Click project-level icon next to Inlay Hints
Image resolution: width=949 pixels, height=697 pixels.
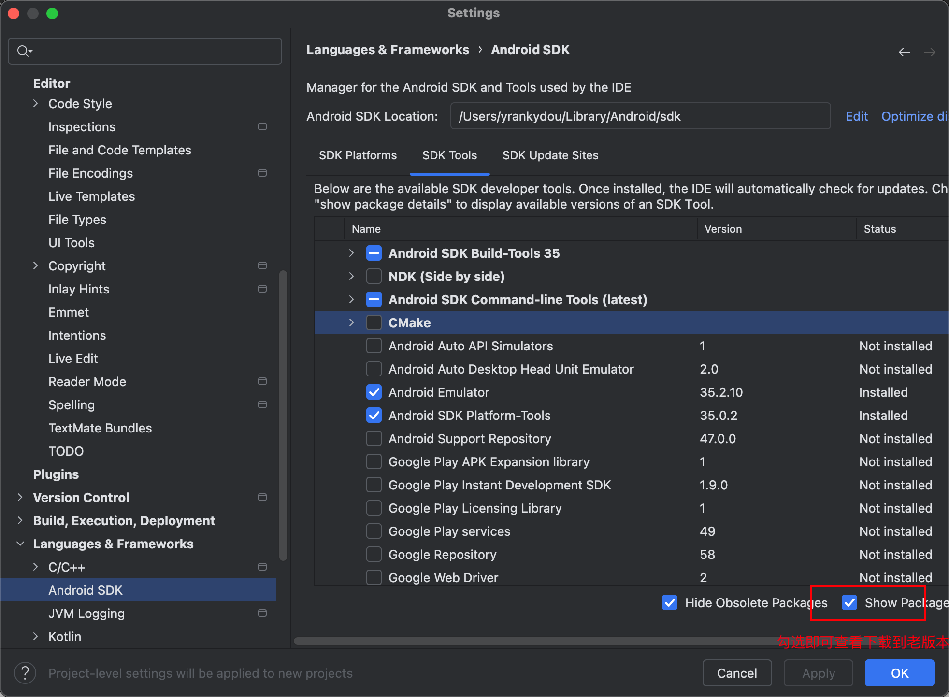[x=262, y=289]
